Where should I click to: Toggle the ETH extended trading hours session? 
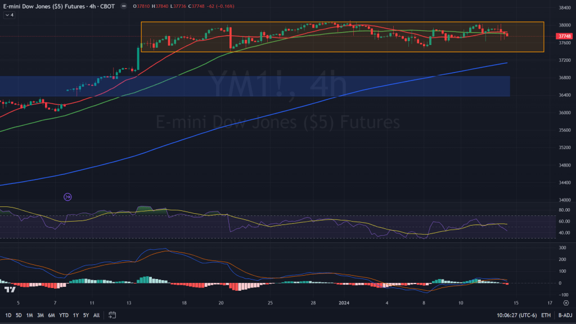click(x=546, y=315)
